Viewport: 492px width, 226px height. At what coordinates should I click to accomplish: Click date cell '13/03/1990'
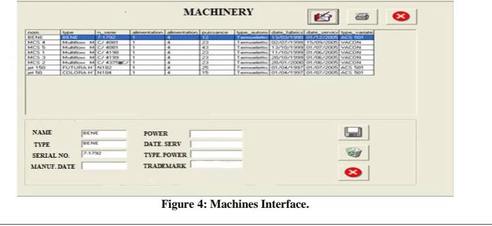287,37
